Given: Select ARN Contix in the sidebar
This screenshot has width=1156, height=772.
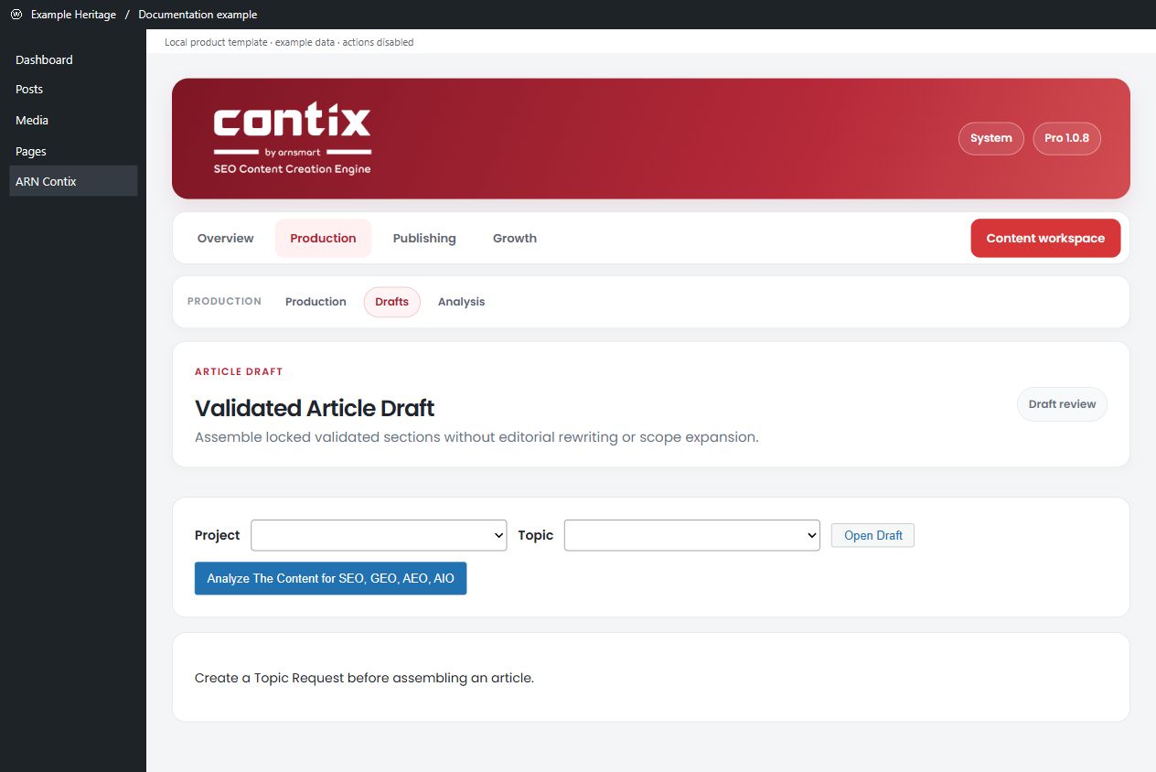Looking at the screenshot, I should tap(73, 181).
